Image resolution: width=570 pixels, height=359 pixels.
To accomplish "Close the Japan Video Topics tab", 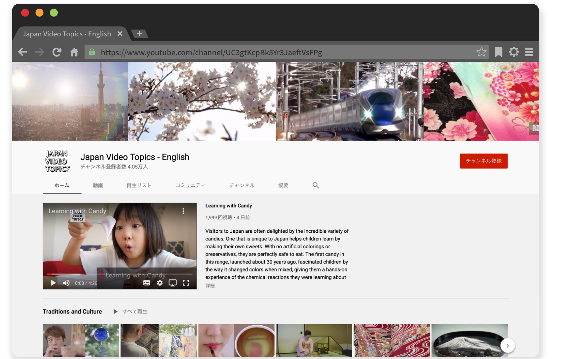I will (x=120, y=34).
